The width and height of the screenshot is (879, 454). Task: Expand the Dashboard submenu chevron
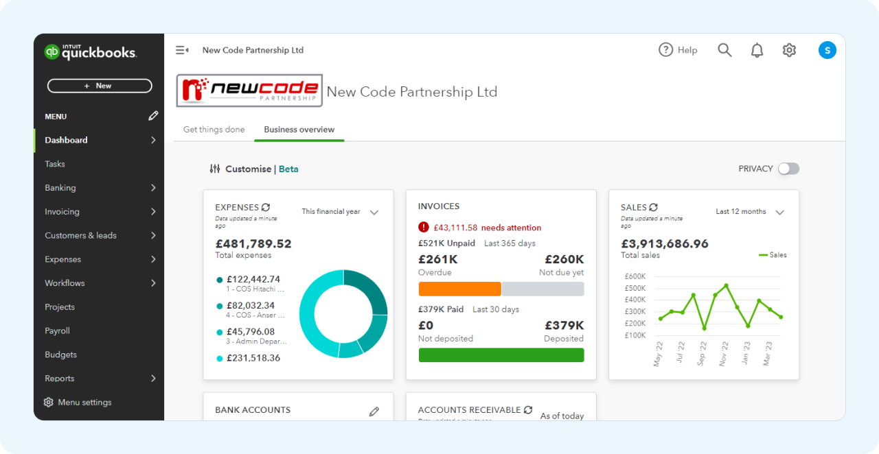tap(153, 140)
